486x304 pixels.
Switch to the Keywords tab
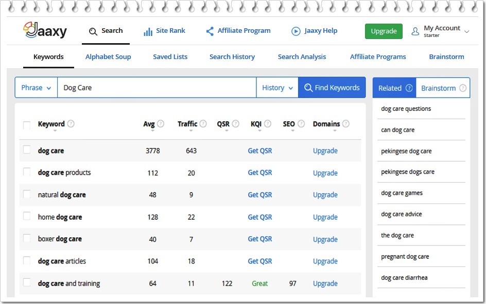point(48,57)
